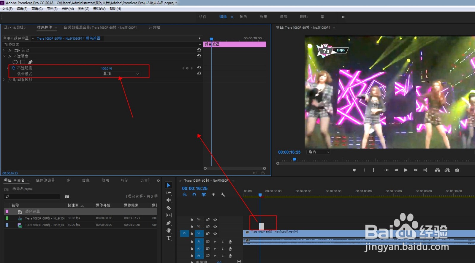Select the Selection tool arrow
Image resolution: width=475 pixels, height=263 pixels.
(x=169, y=185)
